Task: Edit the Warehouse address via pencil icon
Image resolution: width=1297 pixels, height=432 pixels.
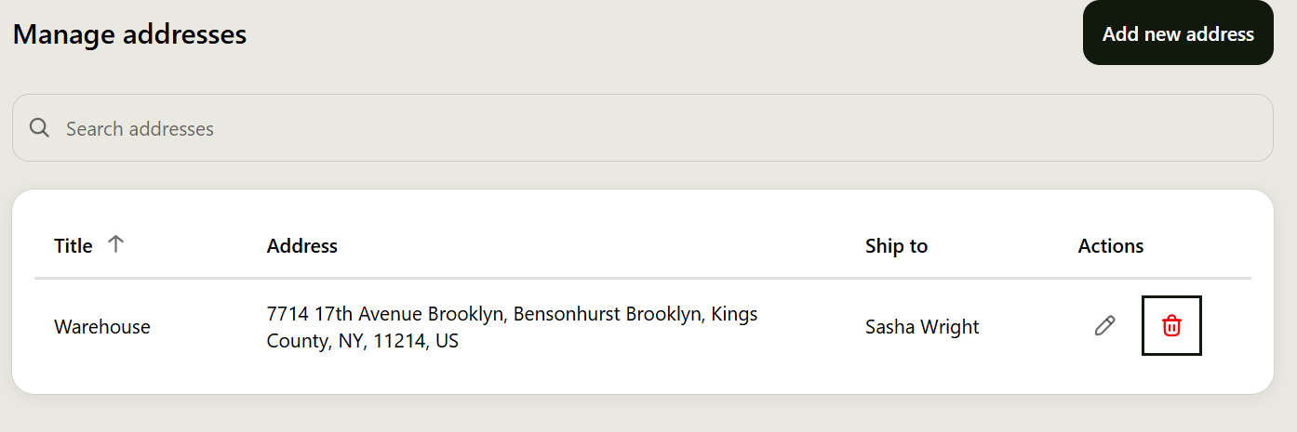Action: coord(1104,325)
